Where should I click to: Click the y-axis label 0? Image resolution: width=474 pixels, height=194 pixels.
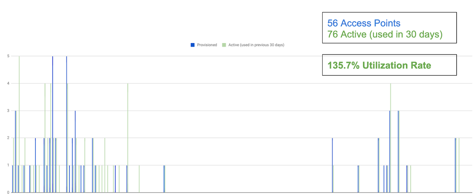pyautogui.click(x=8, y=192)
